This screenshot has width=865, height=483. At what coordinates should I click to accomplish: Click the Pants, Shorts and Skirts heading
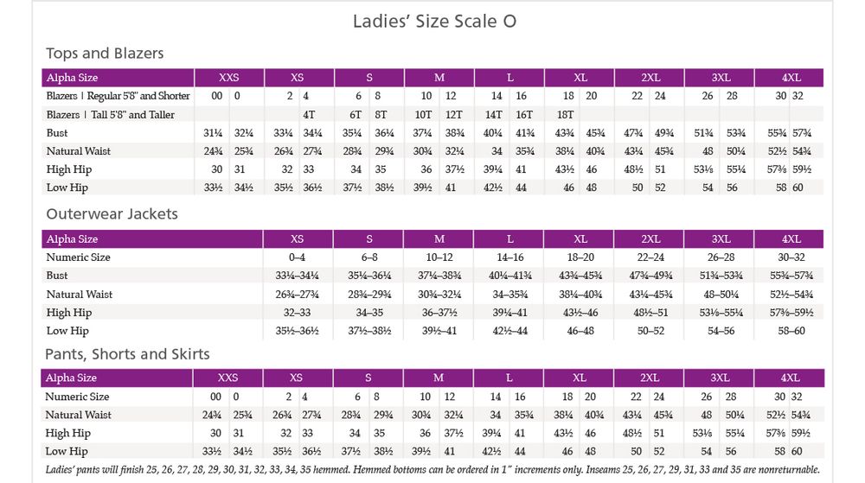[x=127, y=353]
